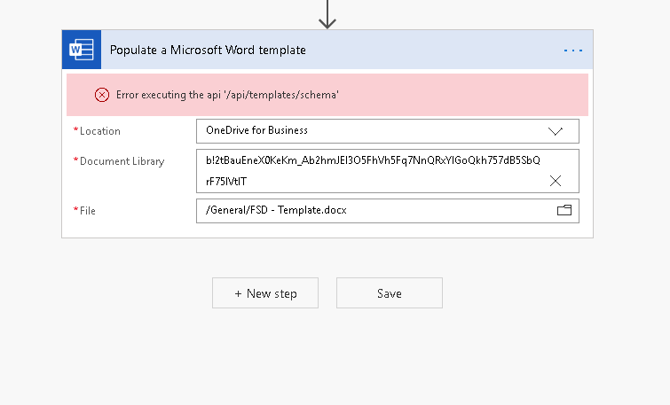Screen dimensions: 670x405
Task: Collapse the Populate a Microsoft Word template header
Action: pyautogui.click(x=327, y=50)
